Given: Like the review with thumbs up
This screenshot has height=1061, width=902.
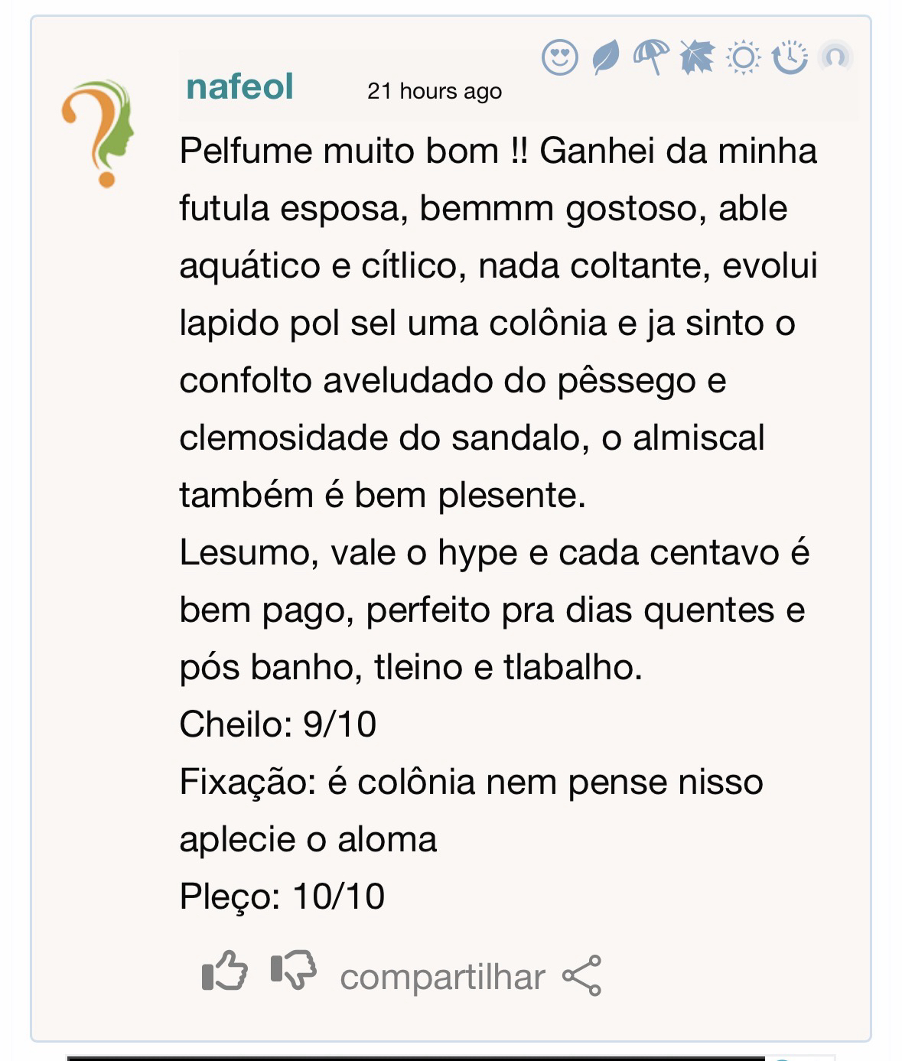Looking at the screenshot, I should click(225, 971).
